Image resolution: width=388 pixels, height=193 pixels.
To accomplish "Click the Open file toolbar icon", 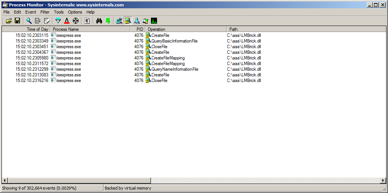I will tap(9, 21).
